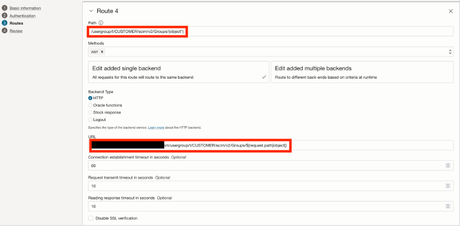Remove the ANY method tag
The height and width of the screenshot is (226, 460).
[x=102, y=52]
